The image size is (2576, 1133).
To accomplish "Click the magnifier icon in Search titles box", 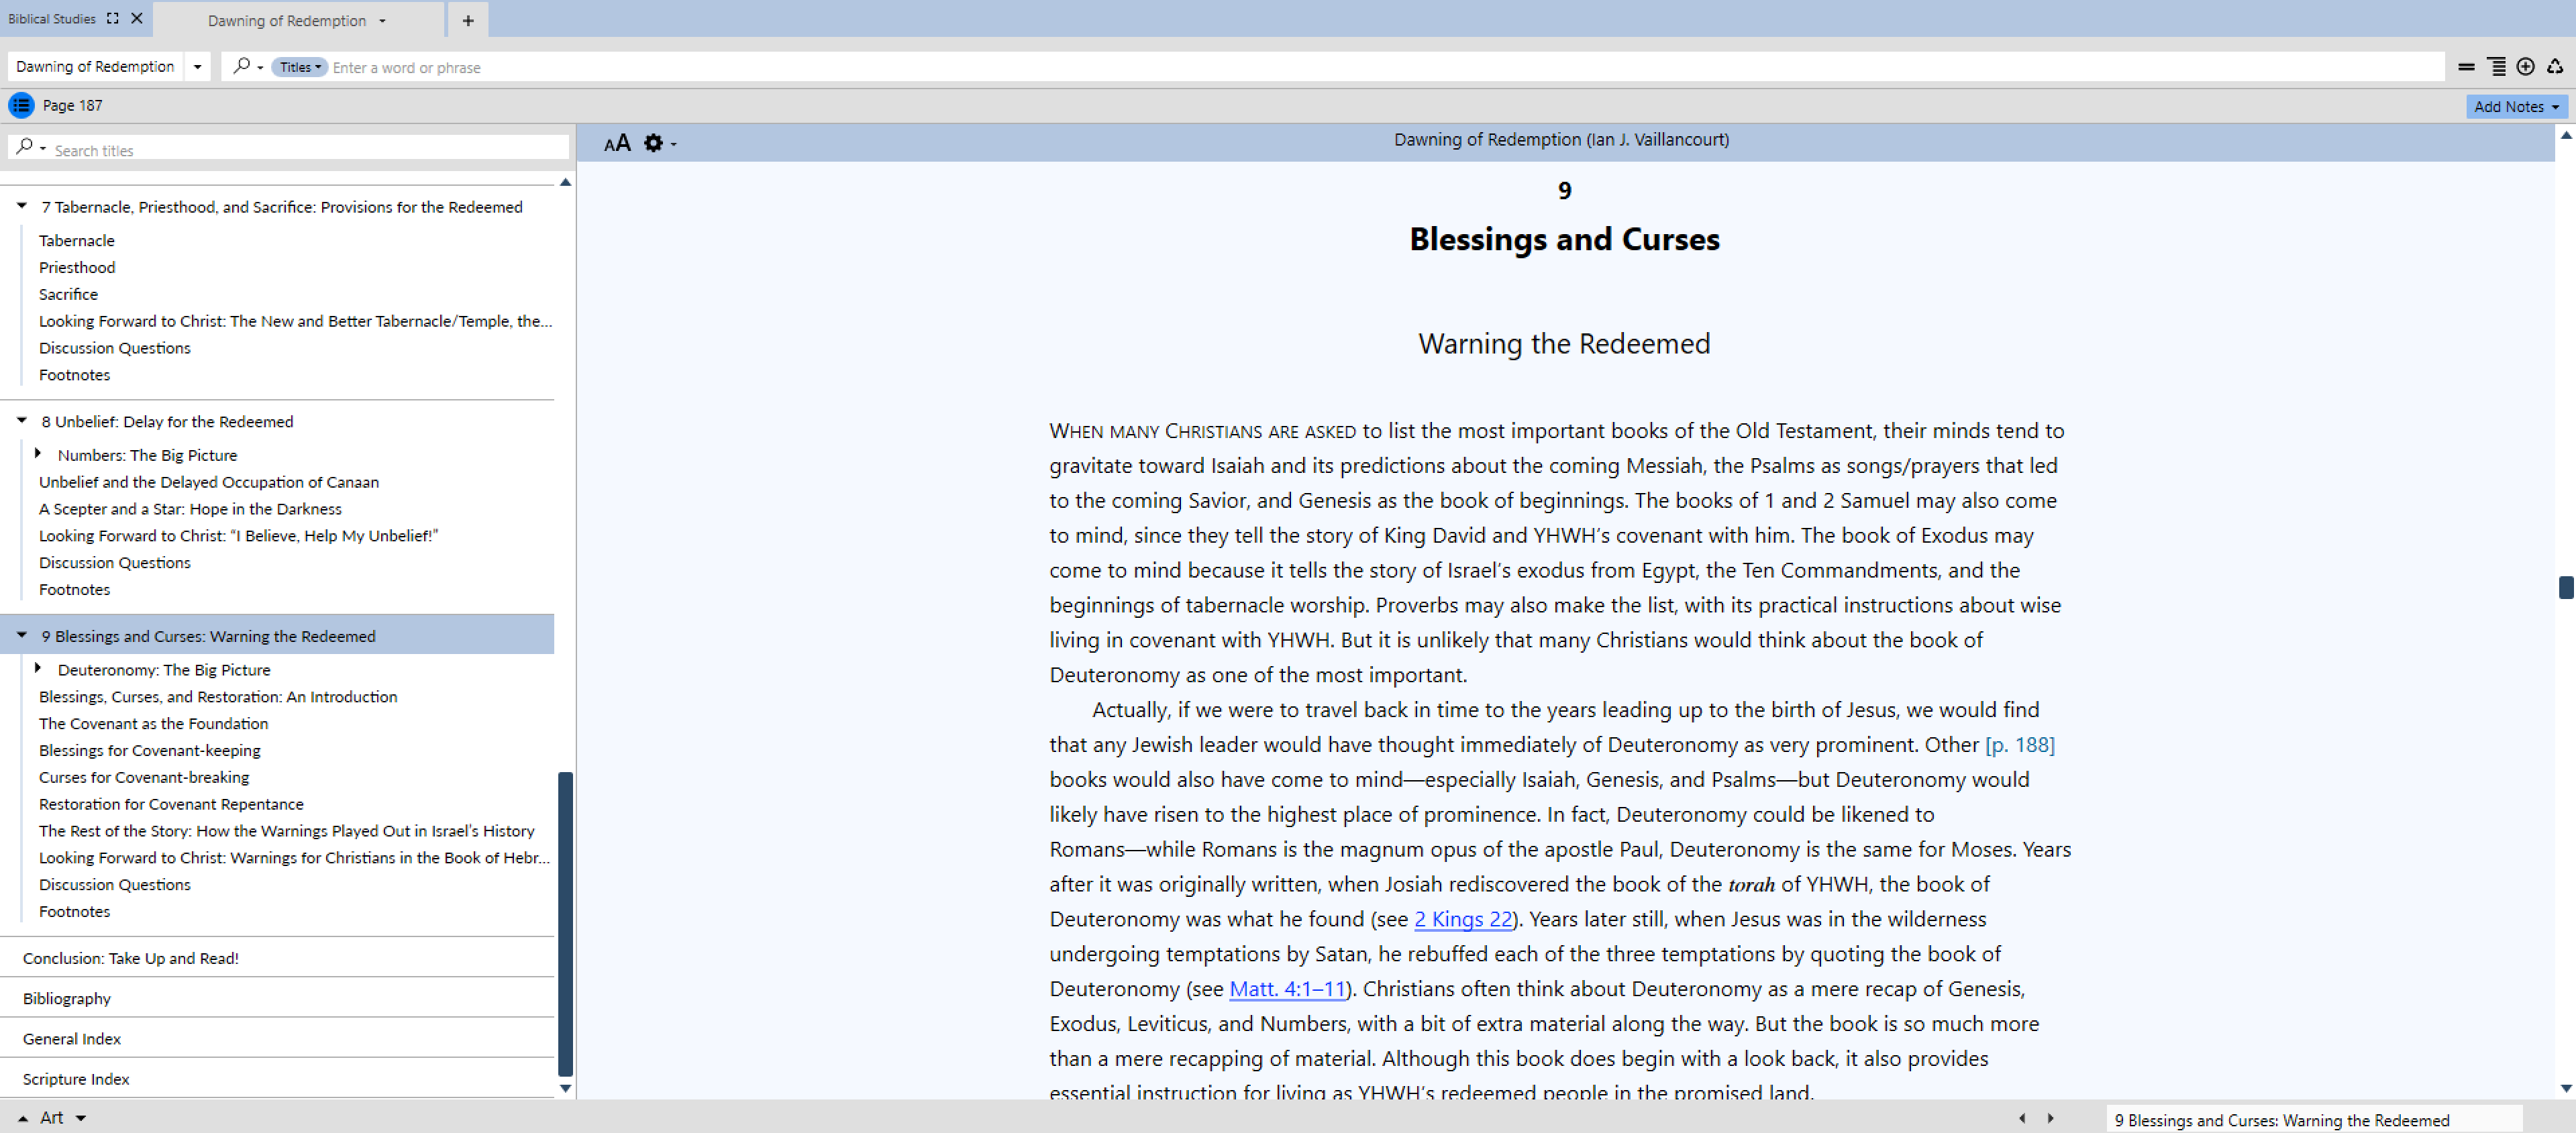I will point(25,147).
